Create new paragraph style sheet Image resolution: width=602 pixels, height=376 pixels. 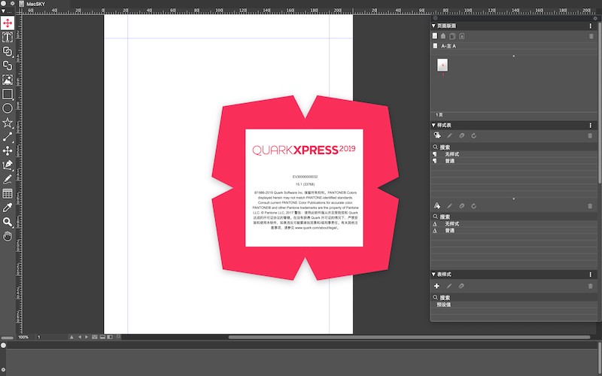pyautogui.click(x=437, y=135)
